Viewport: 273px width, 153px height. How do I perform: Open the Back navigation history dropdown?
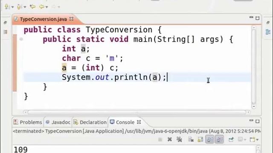46,7
